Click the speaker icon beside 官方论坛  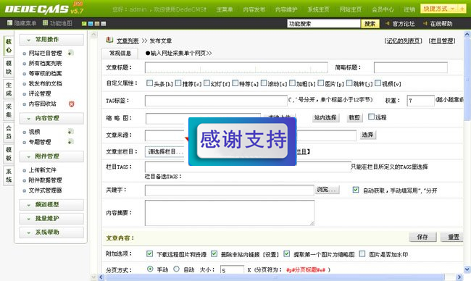pyautogui.click(x=388, y=23)
